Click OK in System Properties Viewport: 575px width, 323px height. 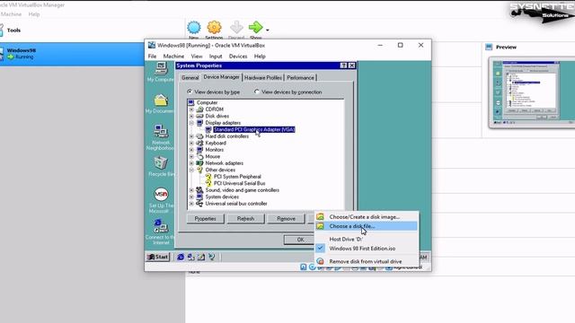(300, 240)
